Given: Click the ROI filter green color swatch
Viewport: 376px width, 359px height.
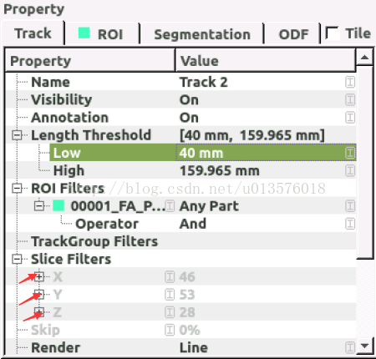Looking at the screenshot, I should 58,206.
